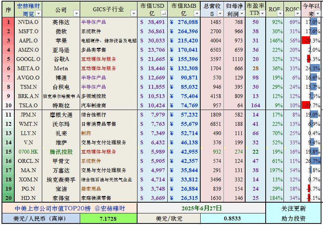This screenshot has height=225, width=323.
Task: Select the MSFT.O ticker cell
Action: coord(28,31)
